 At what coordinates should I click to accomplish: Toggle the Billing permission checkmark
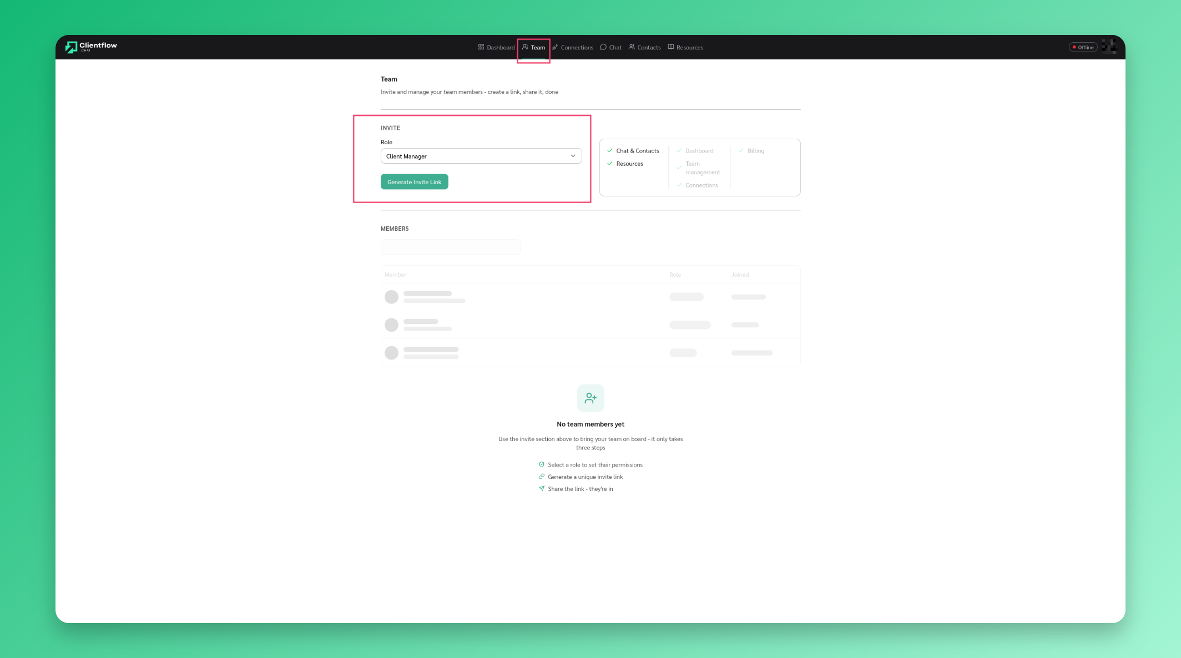[x=740, y=150]
